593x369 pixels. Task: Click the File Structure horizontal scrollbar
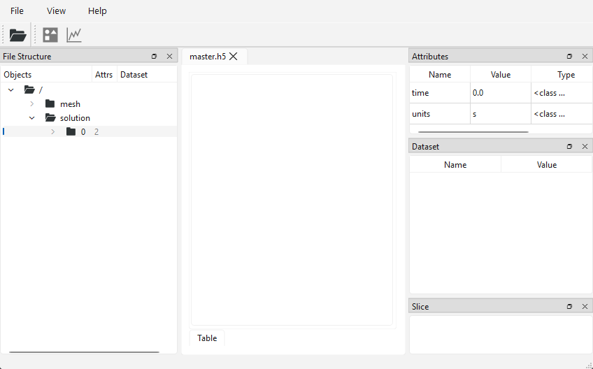[84, 352]
